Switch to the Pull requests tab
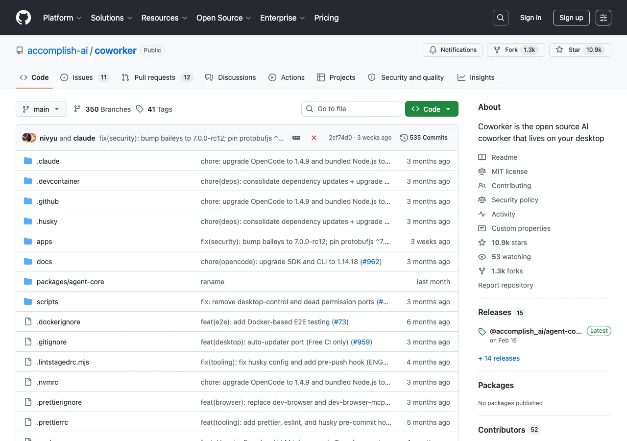The height and width of the screenshot is (441, 627). [157, 77]
